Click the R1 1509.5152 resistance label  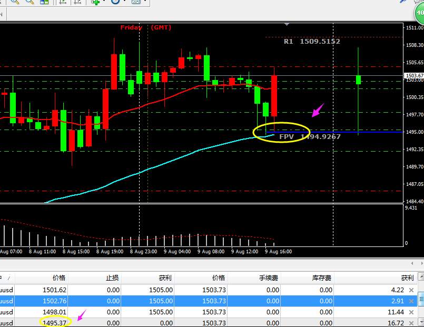pyautogui.click(x=312, y=42)
